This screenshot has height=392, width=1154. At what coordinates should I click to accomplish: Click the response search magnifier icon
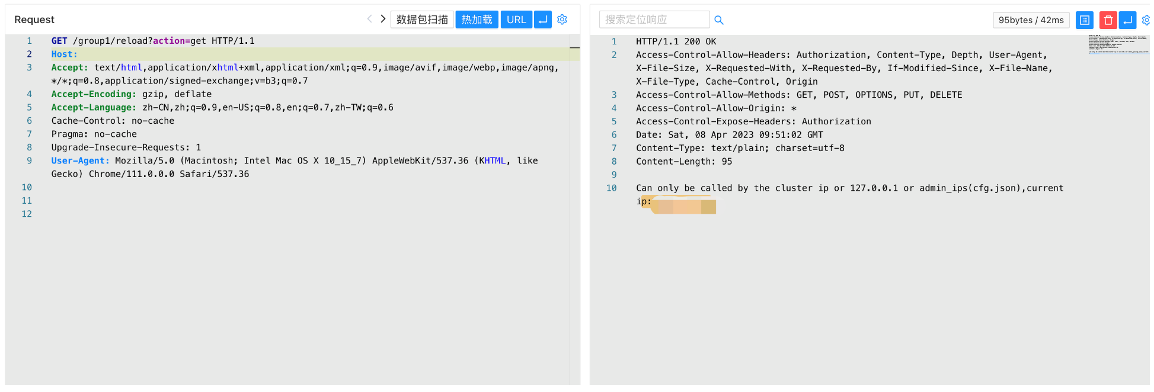719,20
